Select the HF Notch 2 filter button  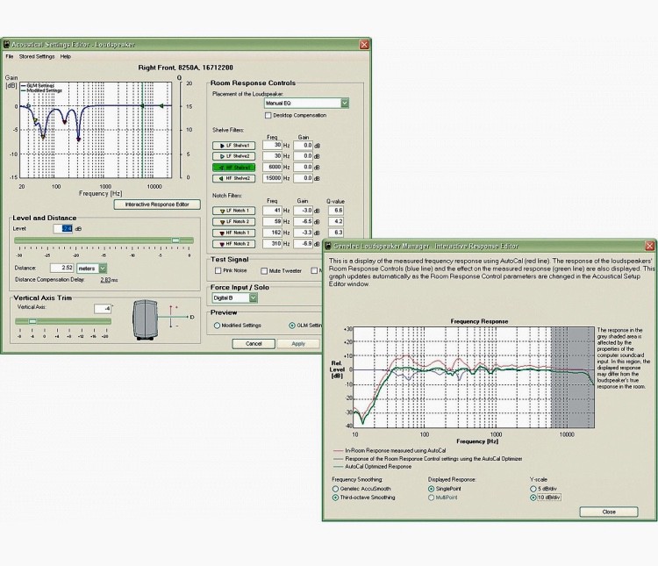pos(233,244)
